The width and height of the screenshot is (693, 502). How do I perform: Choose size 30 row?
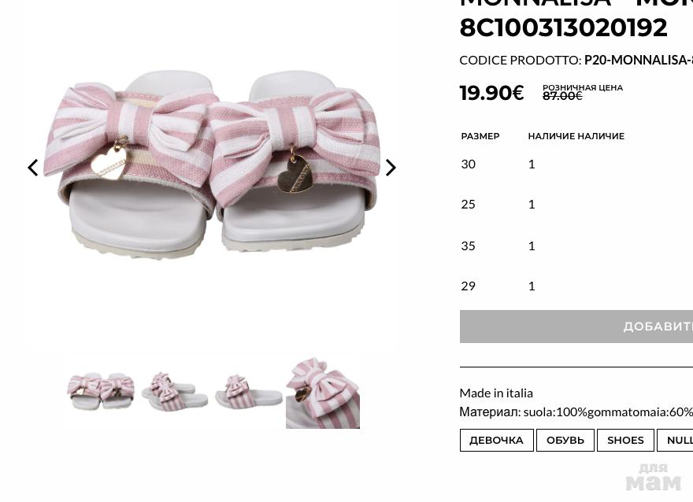pyautogui.click(x=576, y=164)
